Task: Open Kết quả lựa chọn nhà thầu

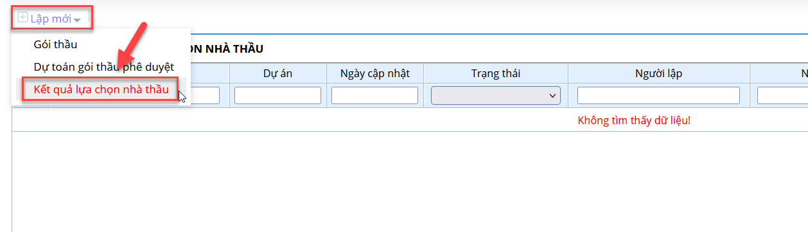Action: 101,89
